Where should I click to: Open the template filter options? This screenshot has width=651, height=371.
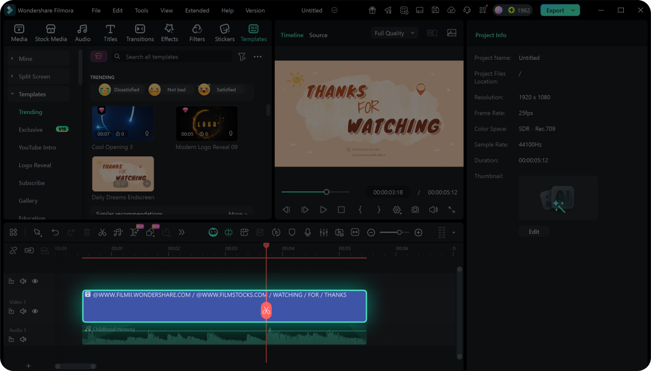coord(242,57)
